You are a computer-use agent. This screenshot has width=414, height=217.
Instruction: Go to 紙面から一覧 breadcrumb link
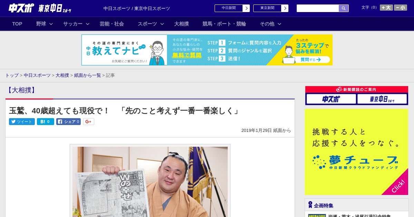[x=88, y=75]
